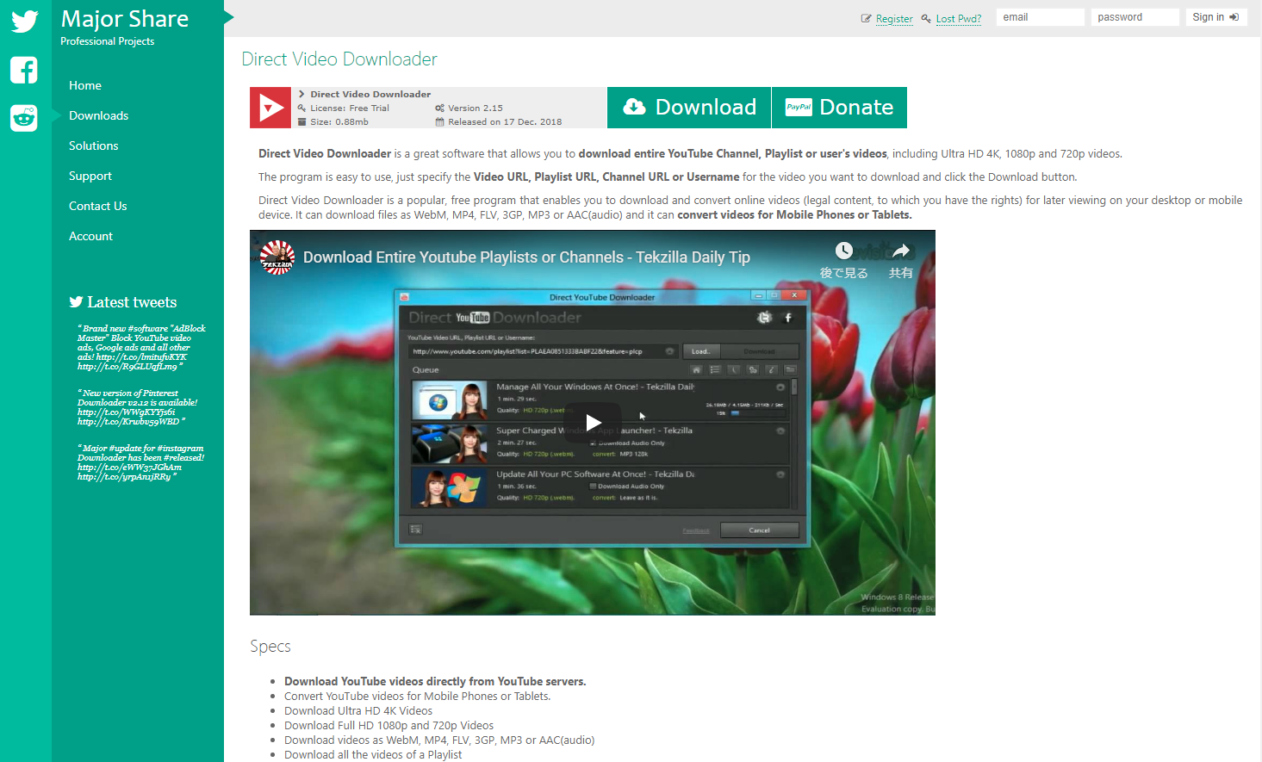Click the Version 2.15 text

click(476, 108)
